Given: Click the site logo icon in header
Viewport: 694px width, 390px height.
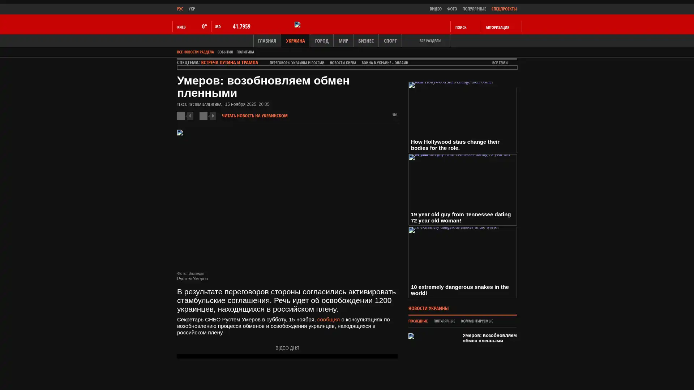Looking at the screenshot, I should pyautogui.click(x=297, y=25).
